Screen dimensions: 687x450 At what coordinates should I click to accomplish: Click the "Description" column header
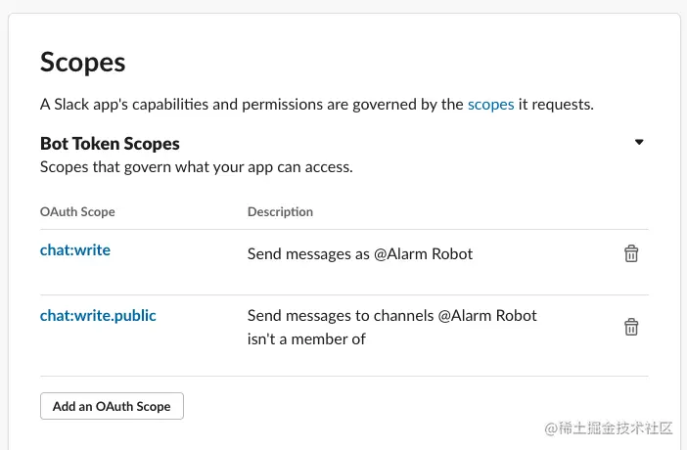[x=280, y=211]
